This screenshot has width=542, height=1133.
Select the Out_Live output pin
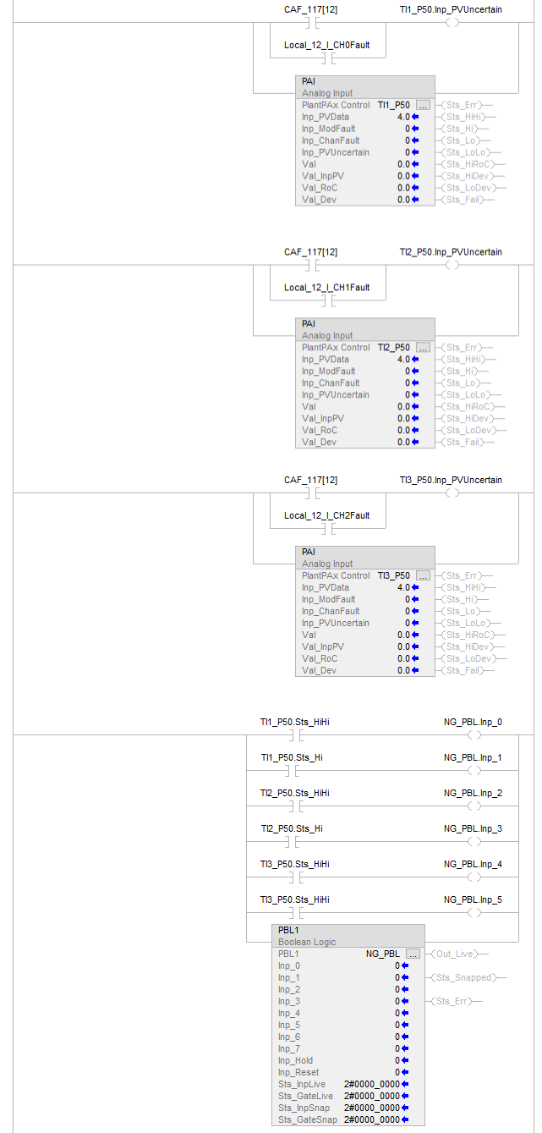pyautogui.click(x=455, y=954)
